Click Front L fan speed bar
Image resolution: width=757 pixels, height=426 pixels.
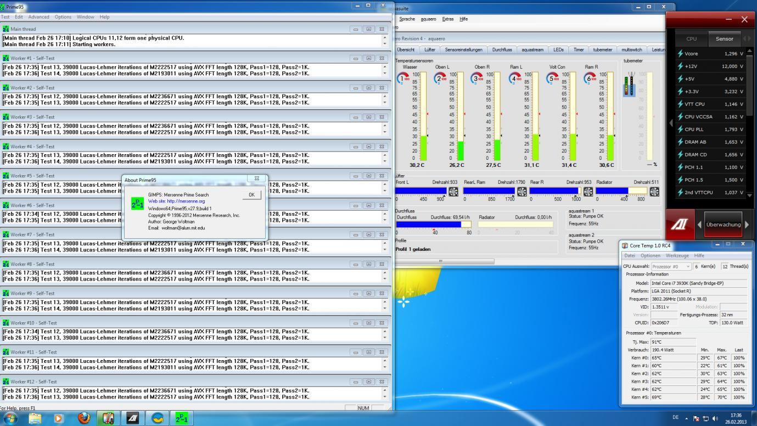click(421, 191)
